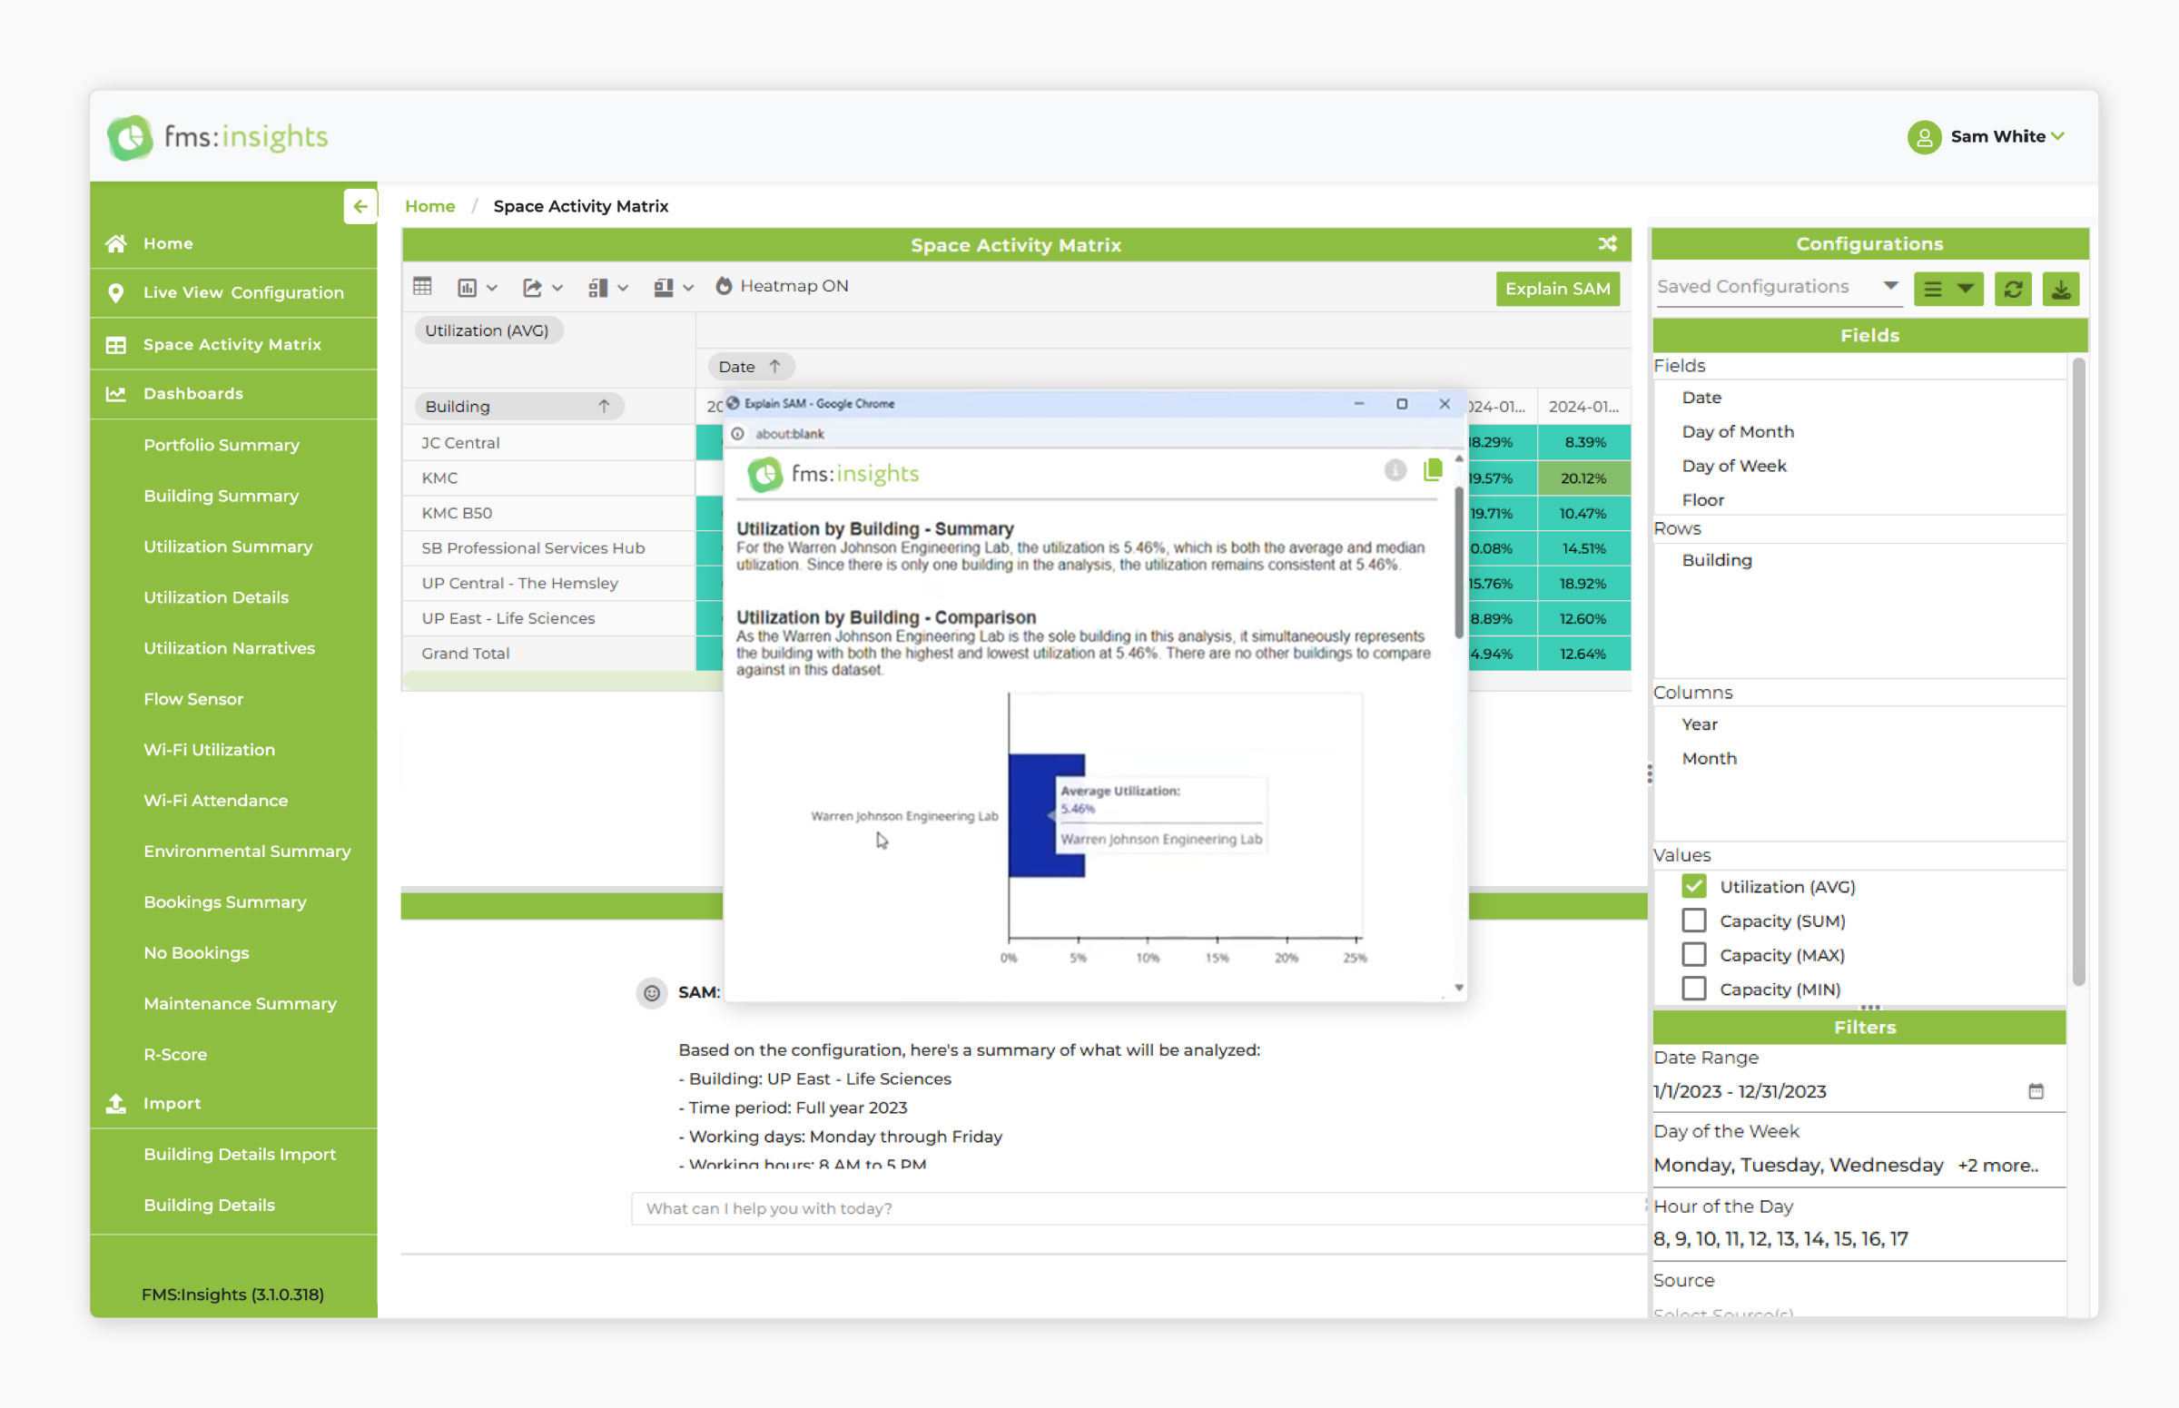
Task: Click the info icon in Explain SAM popup
Action: click(x=1395, y=471)
